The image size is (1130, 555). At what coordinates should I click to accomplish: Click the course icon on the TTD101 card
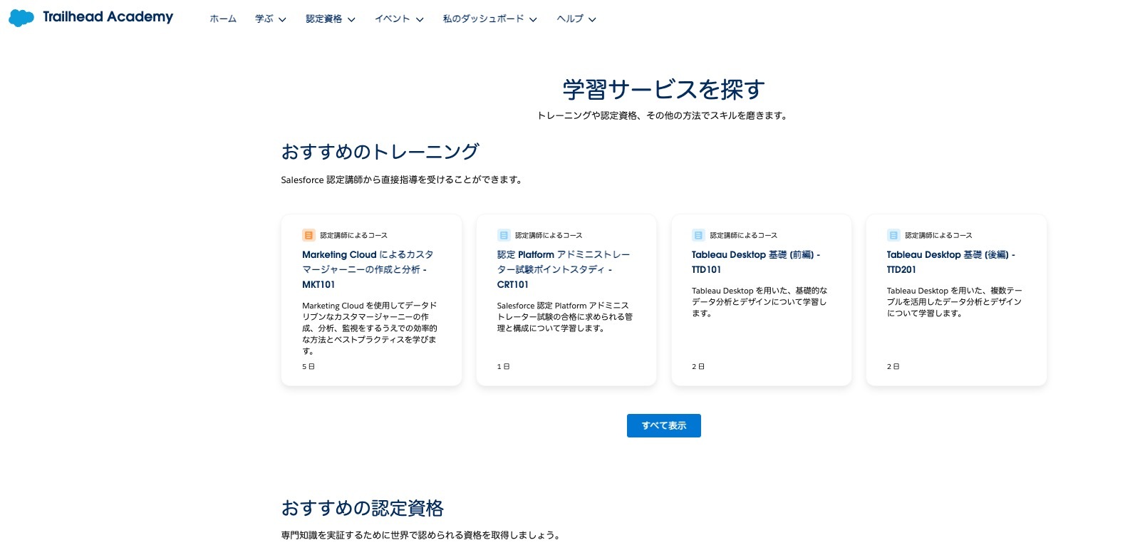pos(698,235)
